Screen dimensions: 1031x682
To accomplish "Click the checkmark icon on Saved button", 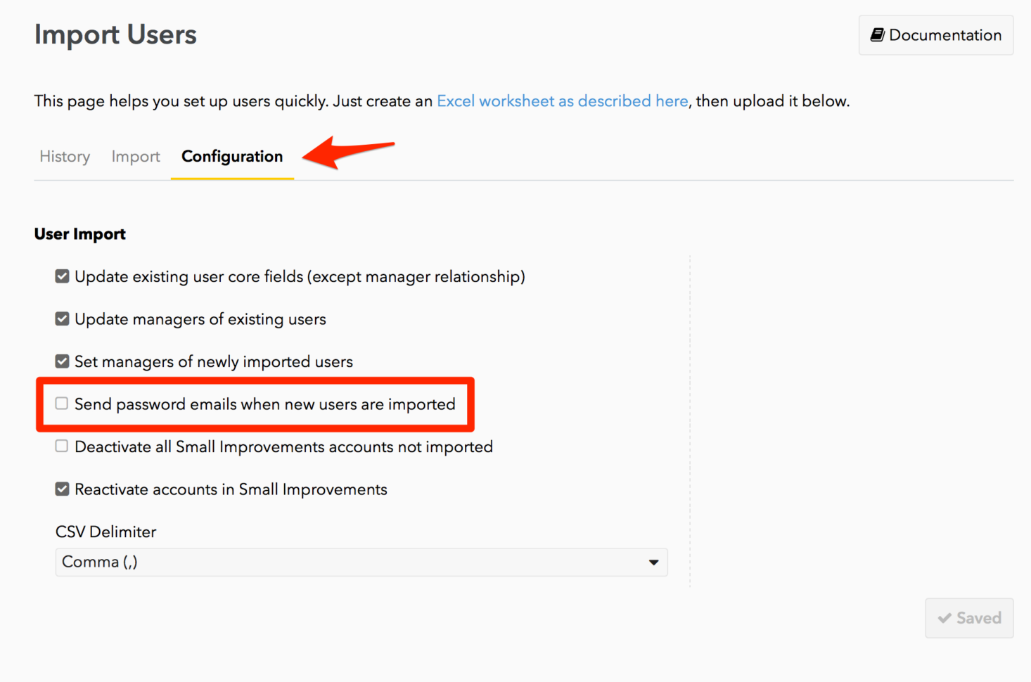I will (x=944, y=618).
